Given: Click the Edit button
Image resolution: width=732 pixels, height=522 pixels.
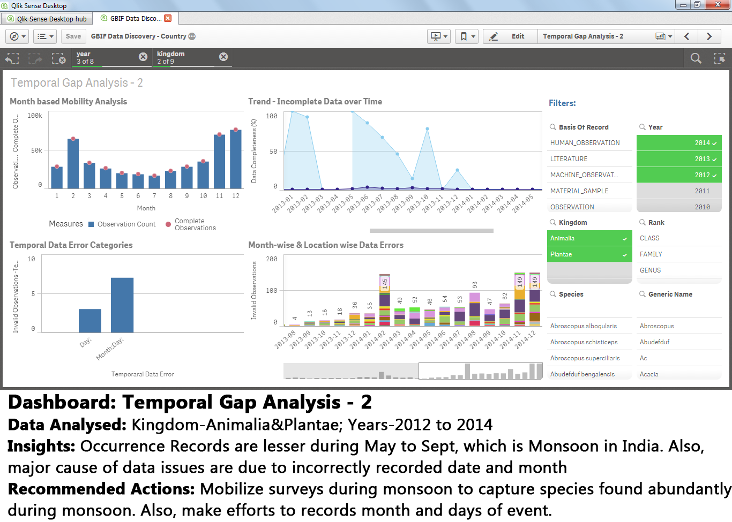Looking at the screenshot, I should click(510, 36).
